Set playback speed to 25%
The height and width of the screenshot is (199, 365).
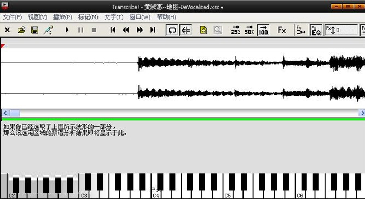point(235,30)
